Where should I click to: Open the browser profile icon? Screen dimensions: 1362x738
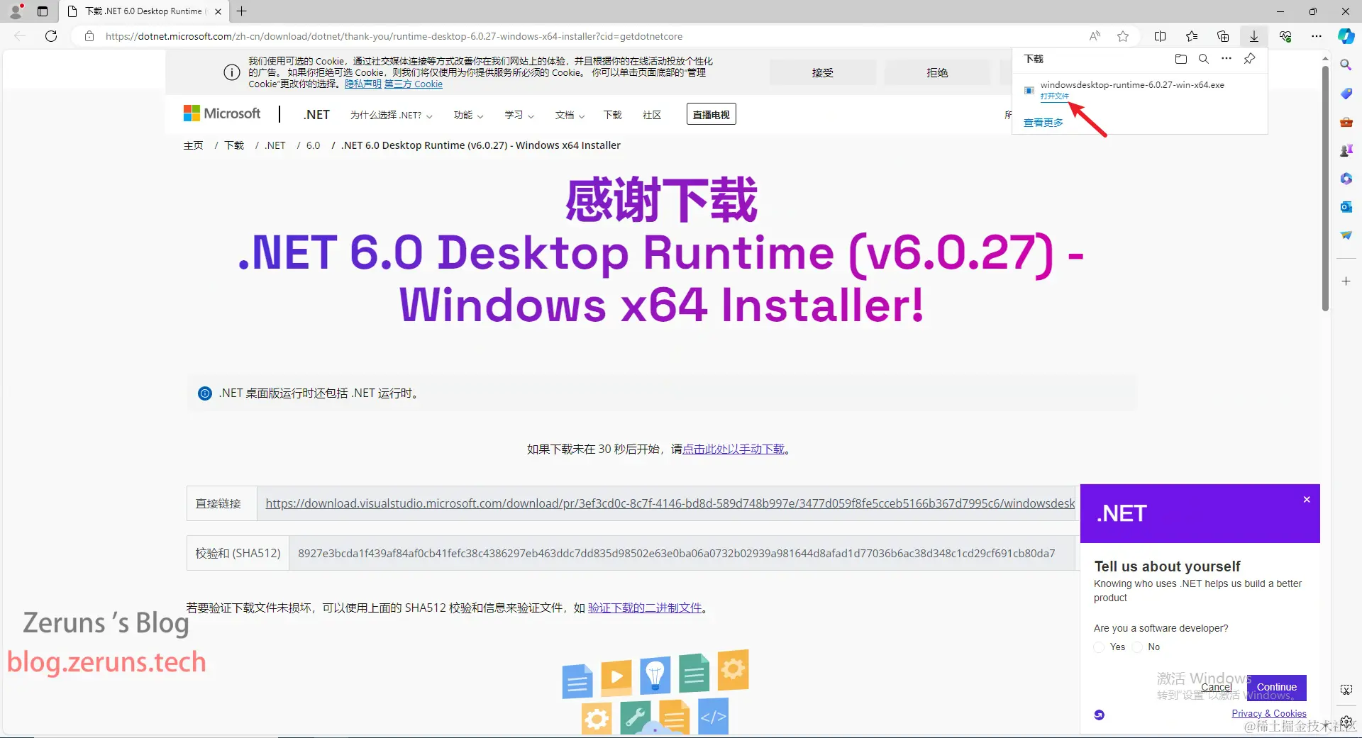click(16, 11)
